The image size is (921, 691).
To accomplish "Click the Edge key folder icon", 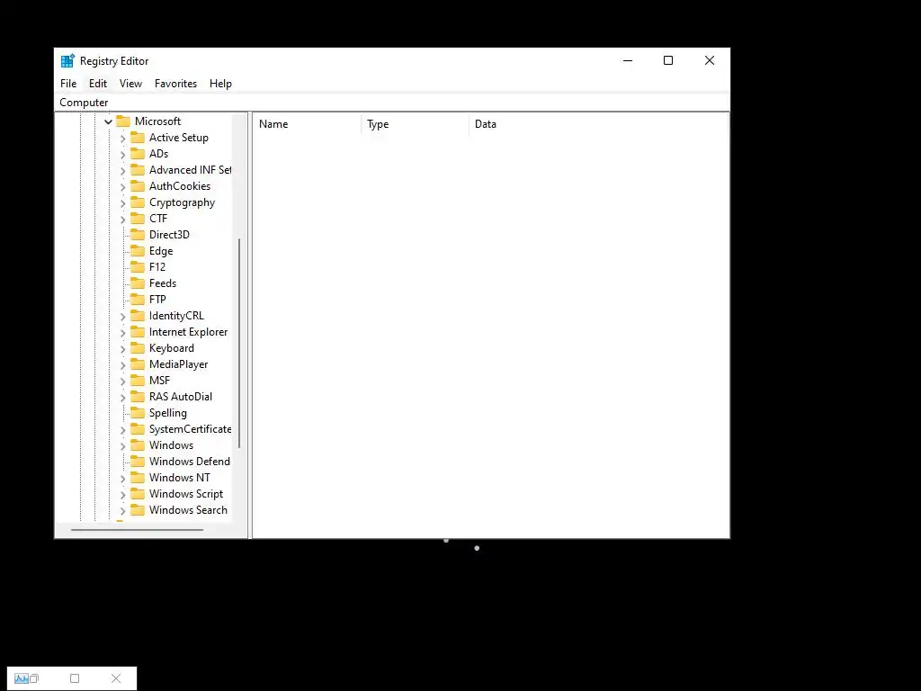I will pos(138,251).
